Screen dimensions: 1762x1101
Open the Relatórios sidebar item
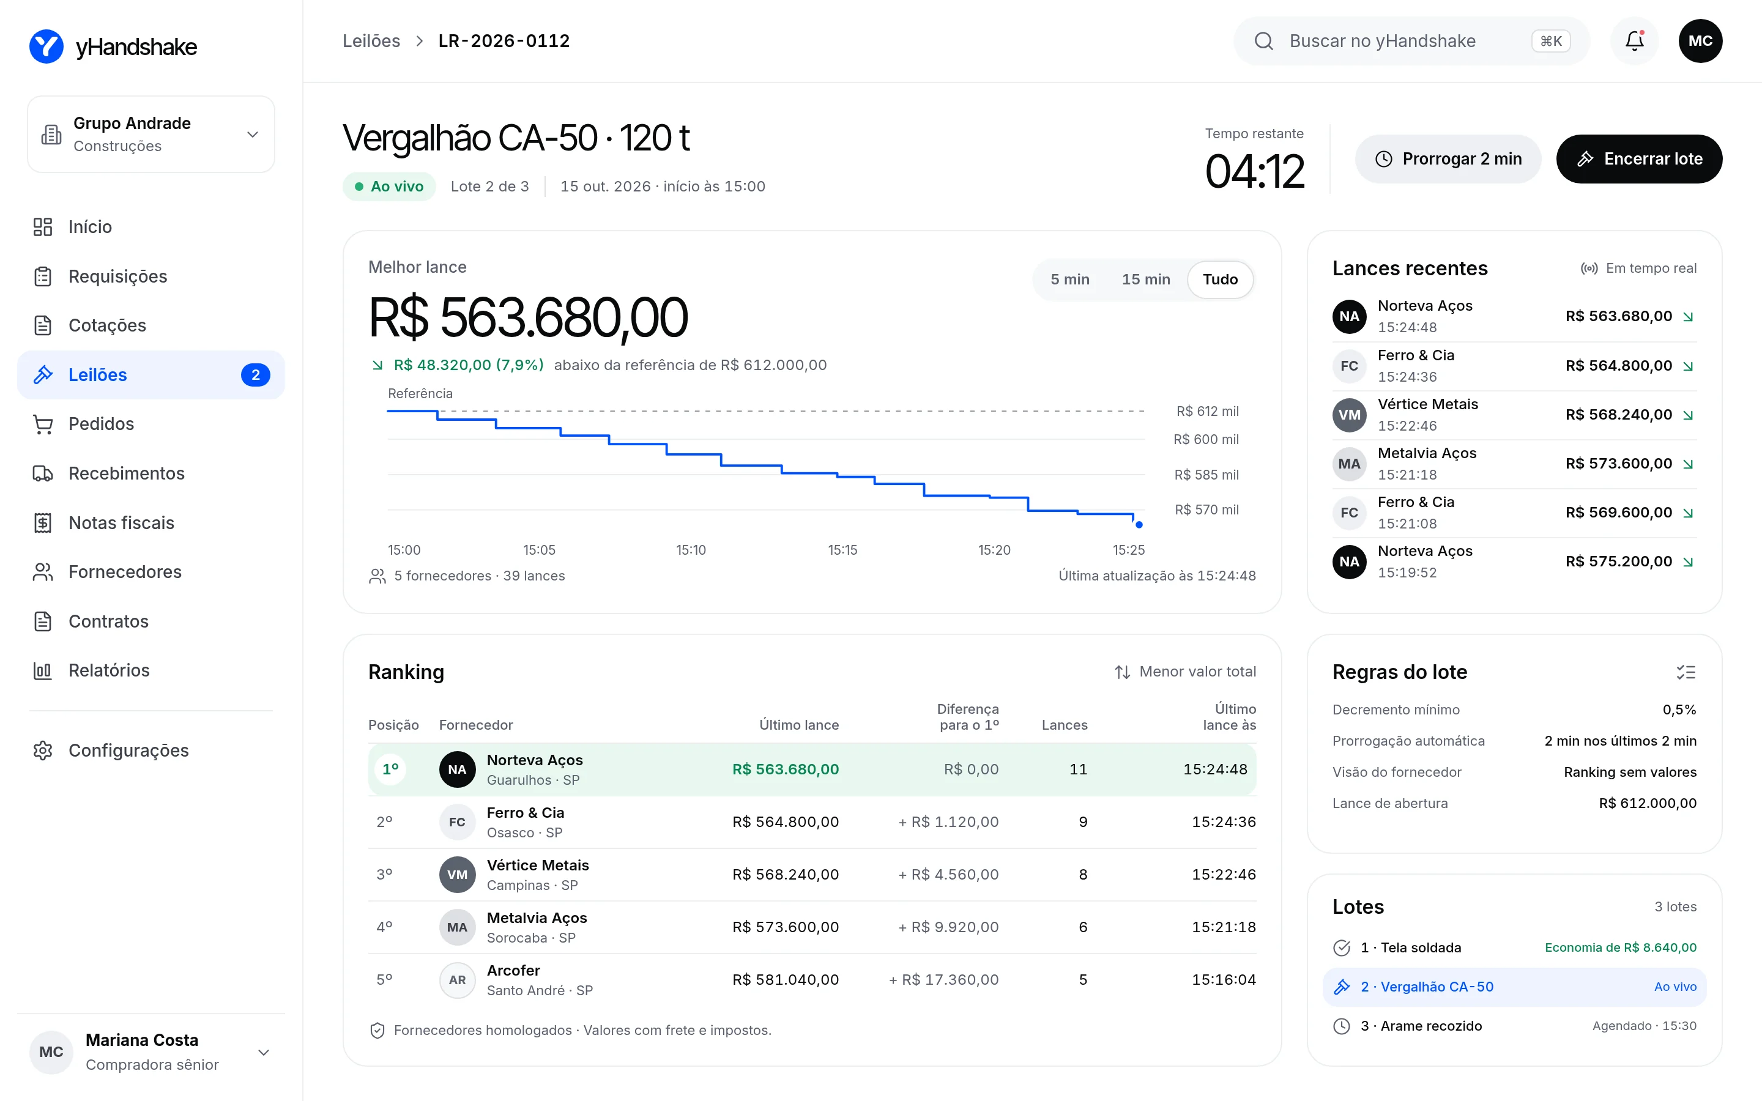click(x=151, y=670)
